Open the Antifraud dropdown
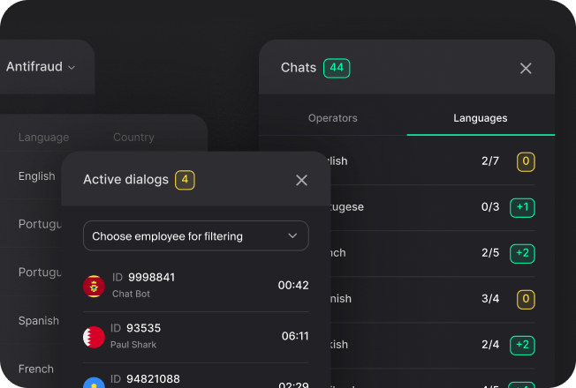Image resolution: width=576 pixels, height=388 pixels. (41, 67)
